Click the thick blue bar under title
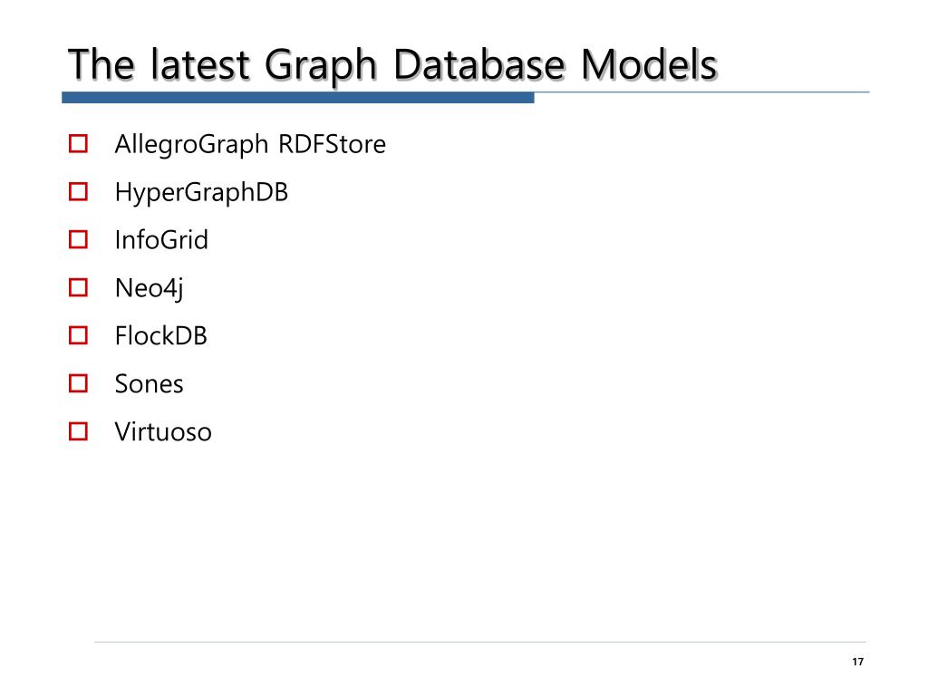The width and height of the screenshot is (928, 696). 297,98
